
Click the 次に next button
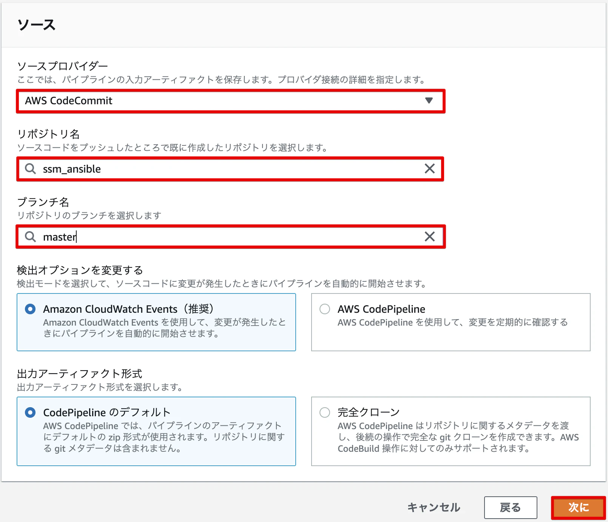click(579, 508)
